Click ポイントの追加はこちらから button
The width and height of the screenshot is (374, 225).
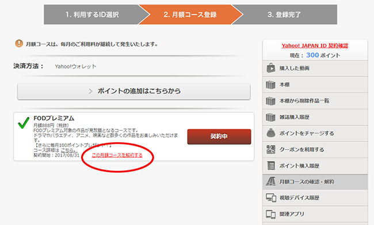click(x=134, y=91)
